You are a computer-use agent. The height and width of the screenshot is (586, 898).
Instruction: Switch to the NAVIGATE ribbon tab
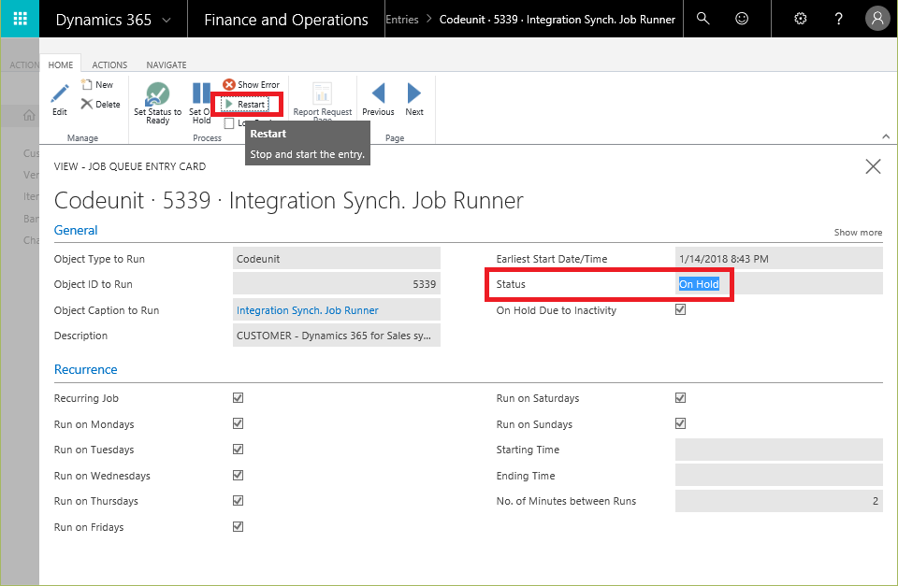[167, 64]
